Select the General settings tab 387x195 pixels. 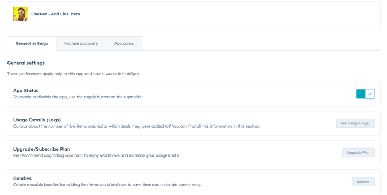[x=32, y=43]
